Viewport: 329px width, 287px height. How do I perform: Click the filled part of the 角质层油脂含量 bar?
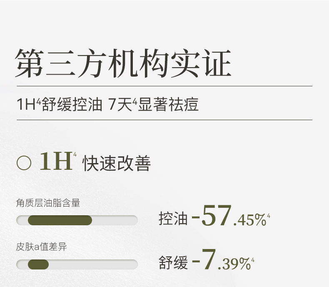[60, 220]
